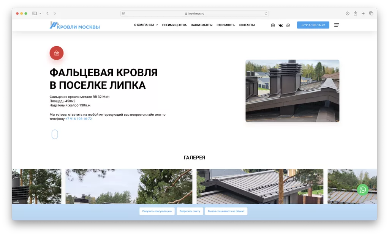
Task: Click Вызов специалиста на объект button
Action: coord(226,211)
